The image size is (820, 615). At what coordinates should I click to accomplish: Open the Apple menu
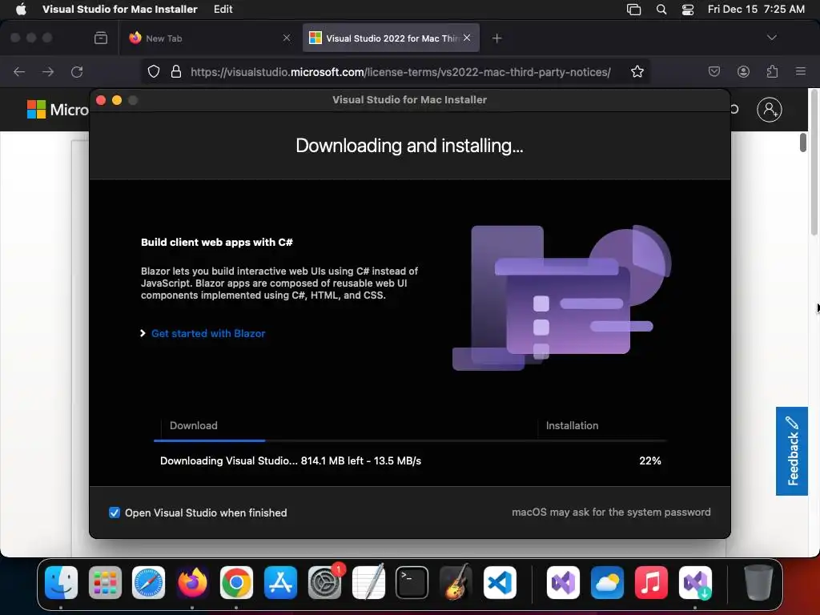pyautogui.click(x=21, y=9)
